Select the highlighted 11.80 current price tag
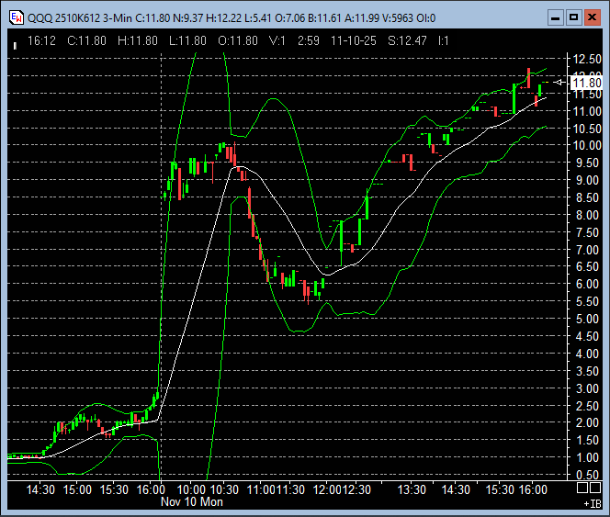Viewport: 610px width, 517px height. 586,83
